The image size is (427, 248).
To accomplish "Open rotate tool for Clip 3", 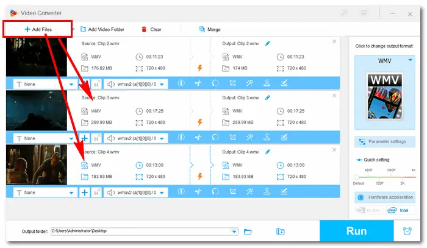I will [215, 137].
